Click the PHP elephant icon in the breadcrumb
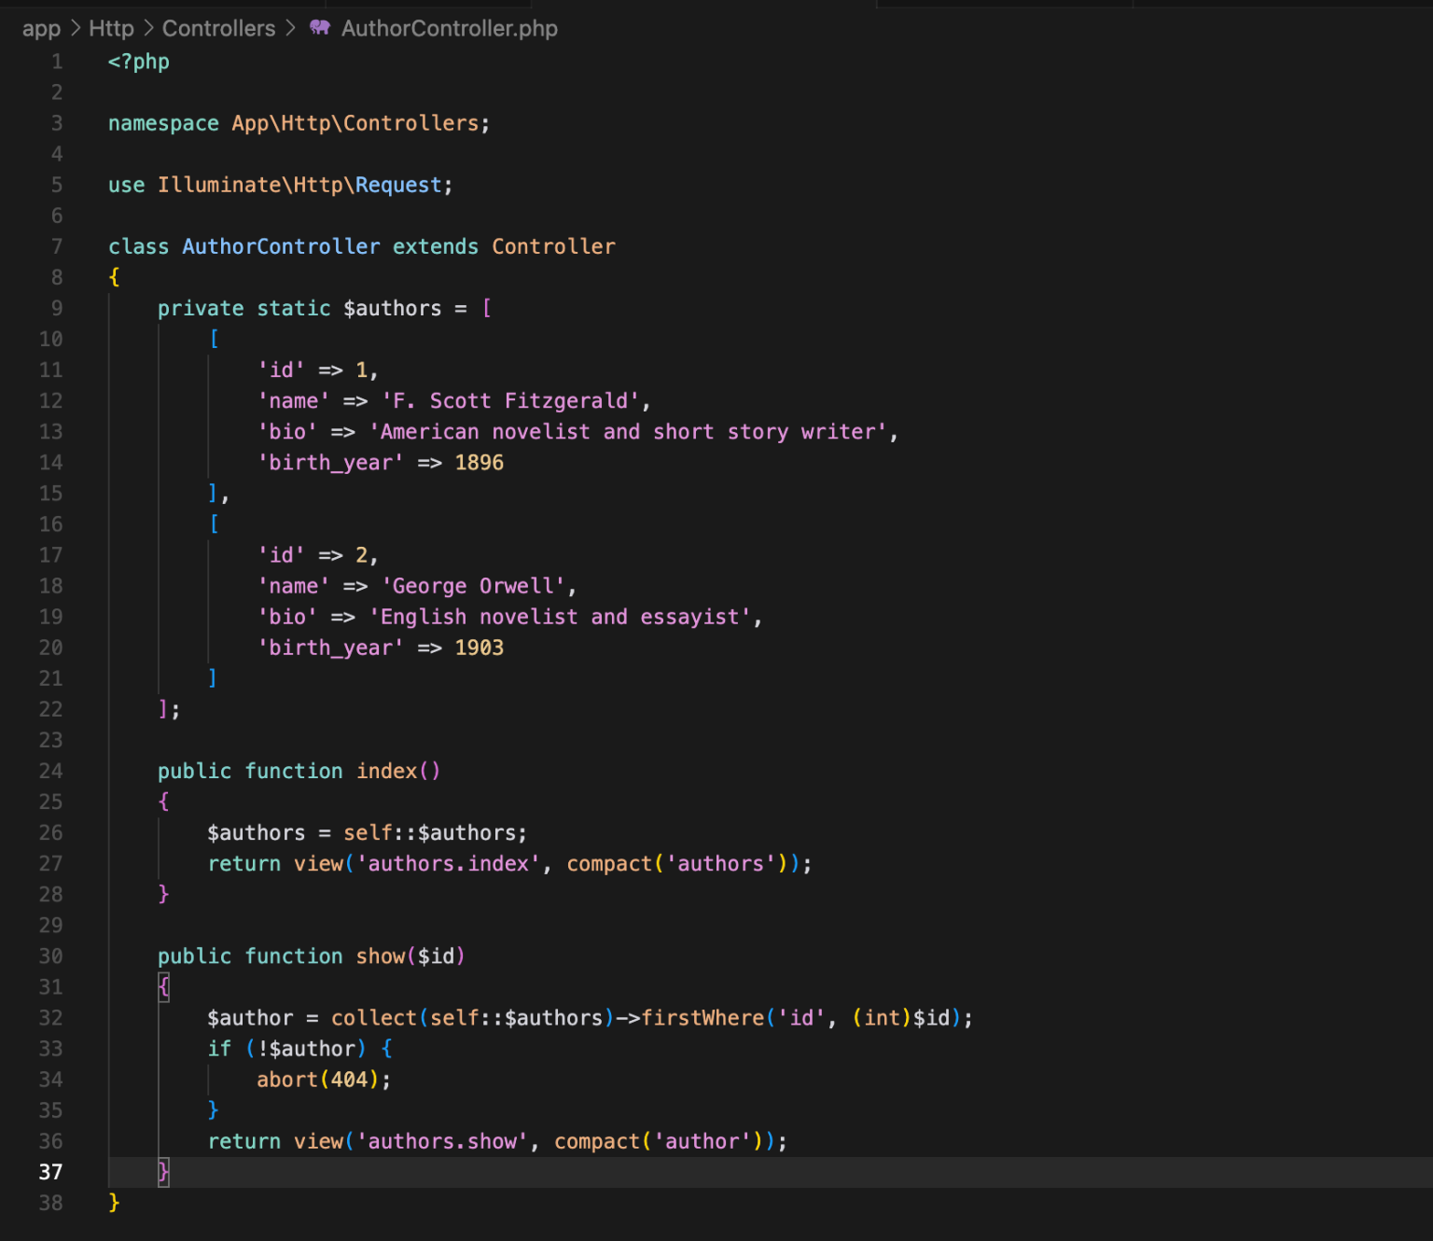Viewport: 1433px width, 1241px height. [318, 28]
